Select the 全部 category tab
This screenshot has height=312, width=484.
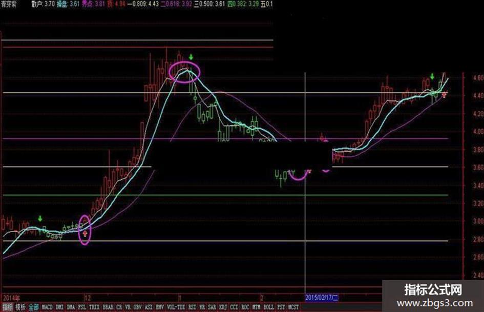(34, 307)
